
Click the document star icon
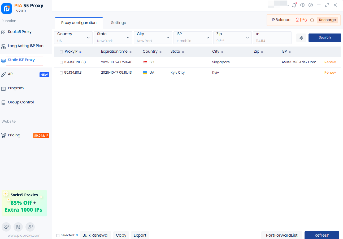point(18,227)
